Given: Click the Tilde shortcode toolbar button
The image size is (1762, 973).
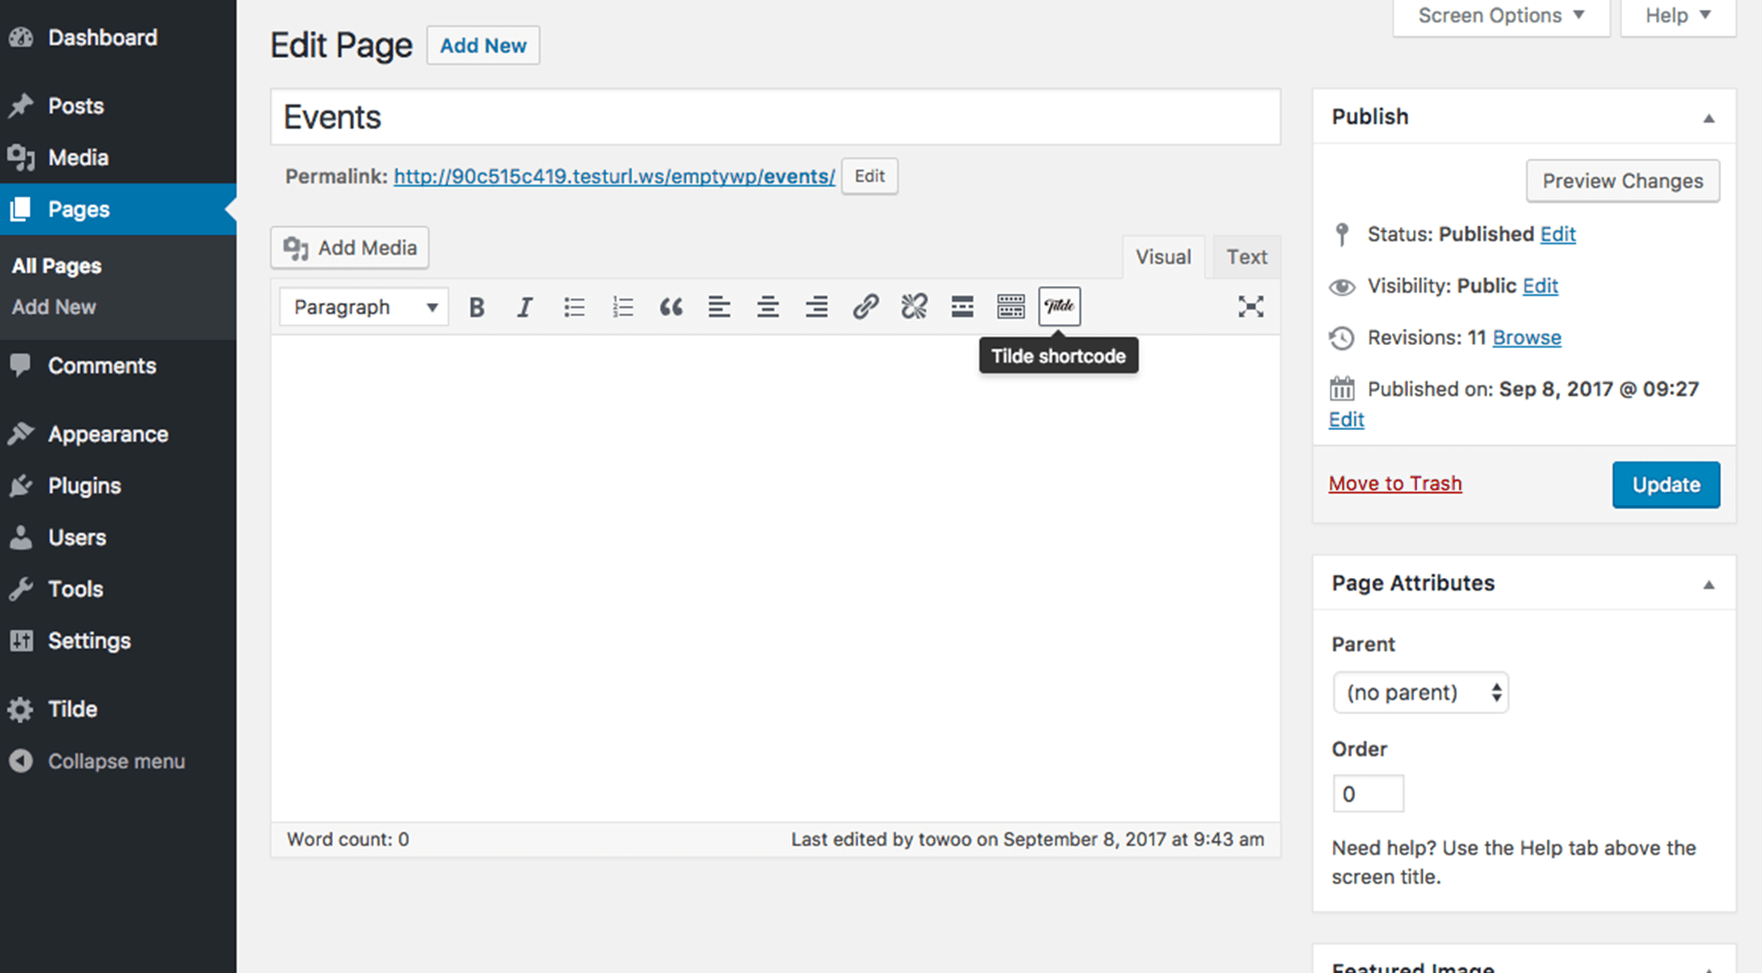Looking at the screenshot, I should (x=1059, y=307).
